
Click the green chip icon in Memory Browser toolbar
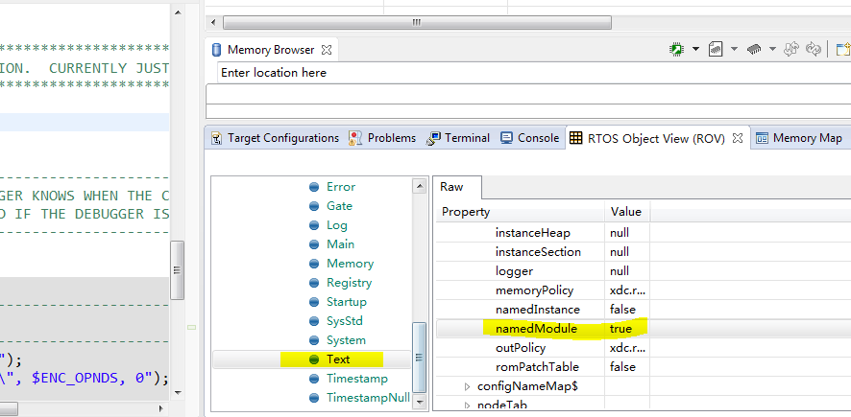tap(677, 49)
